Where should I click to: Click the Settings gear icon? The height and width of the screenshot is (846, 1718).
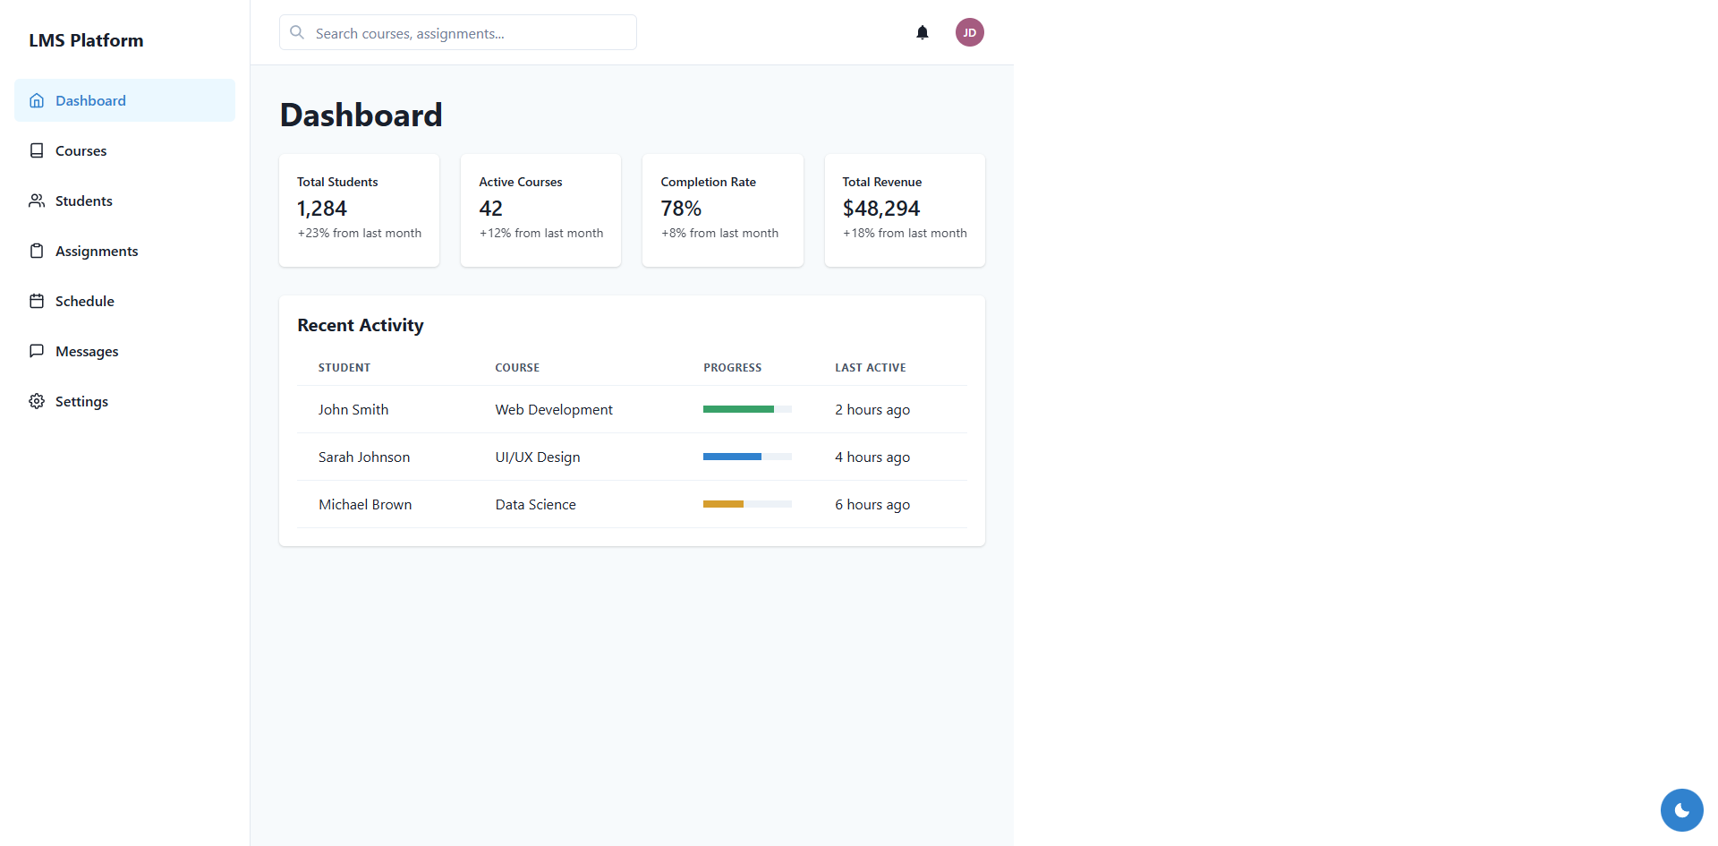click(x=37, y=401)
